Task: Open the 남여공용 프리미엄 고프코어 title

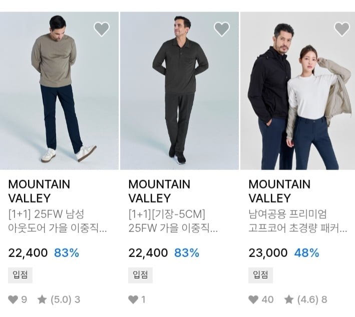Action: 298,221
